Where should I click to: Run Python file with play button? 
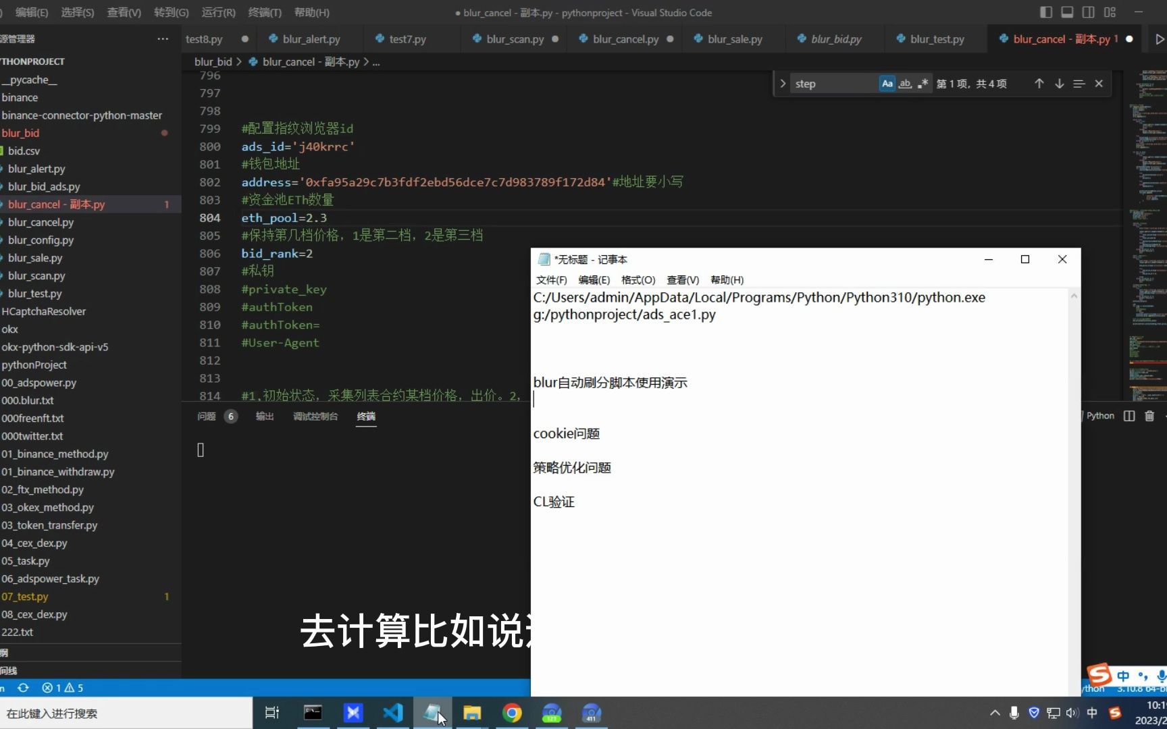[1160, 39]
